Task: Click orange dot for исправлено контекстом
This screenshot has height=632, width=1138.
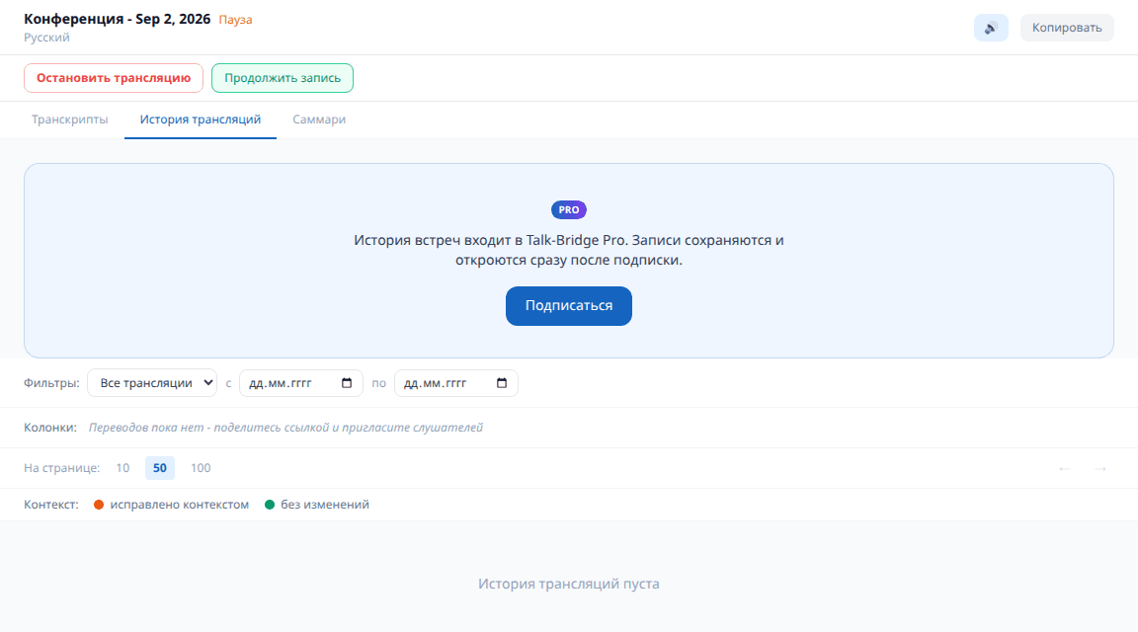Action: tap(99, 505)
